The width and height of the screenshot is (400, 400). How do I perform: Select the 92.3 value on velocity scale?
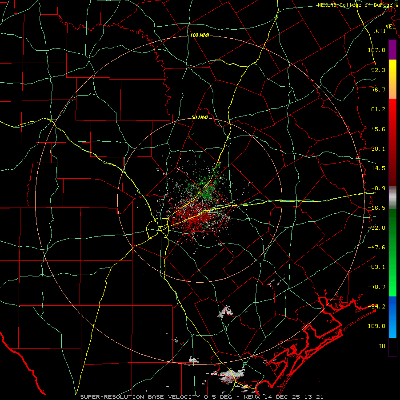(378, 70)
